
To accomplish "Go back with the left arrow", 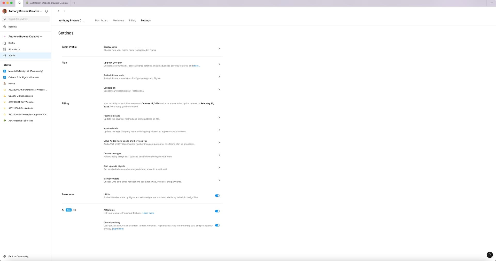I will coord(58,11).
